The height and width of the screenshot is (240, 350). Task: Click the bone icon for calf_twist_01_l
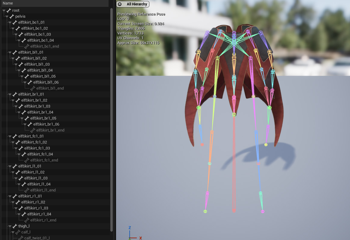tap(21, 238)
